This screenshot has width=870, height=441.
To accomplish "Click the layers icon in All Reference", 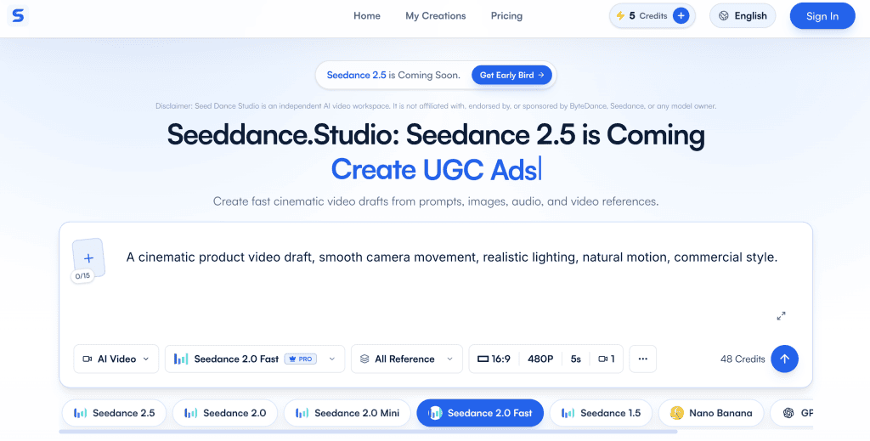I will pyautogui.click(x=364, y=359).
